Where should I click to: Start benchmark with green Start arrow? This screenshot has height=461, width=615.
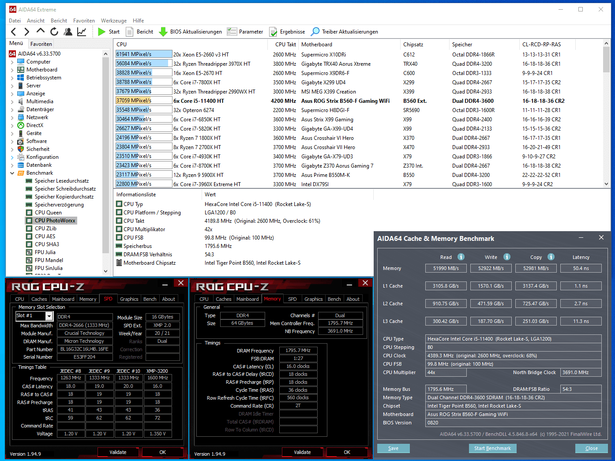(x=109, y=32)
